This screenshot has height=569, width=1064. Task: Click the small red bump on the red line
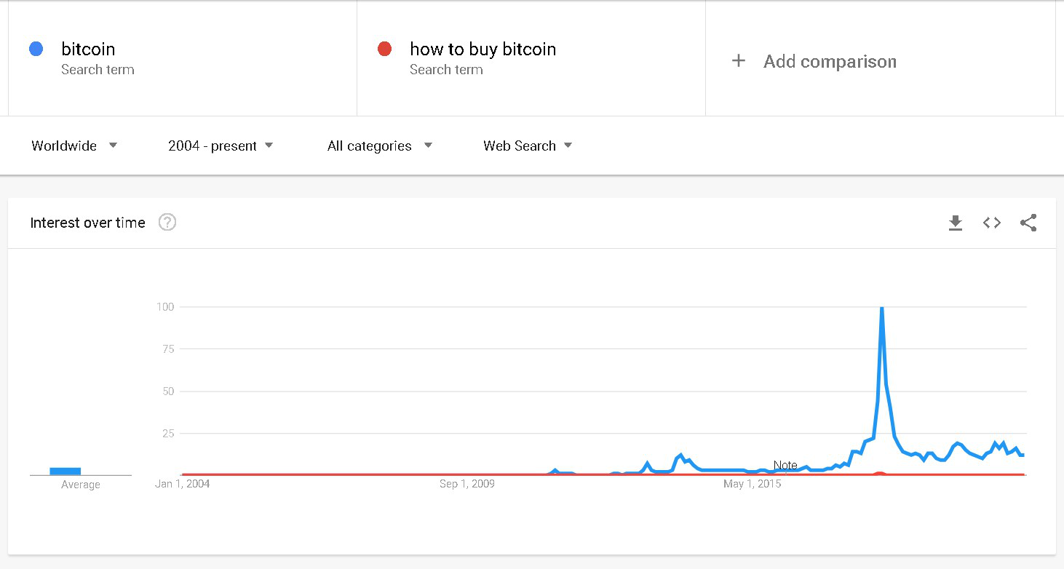880,474
